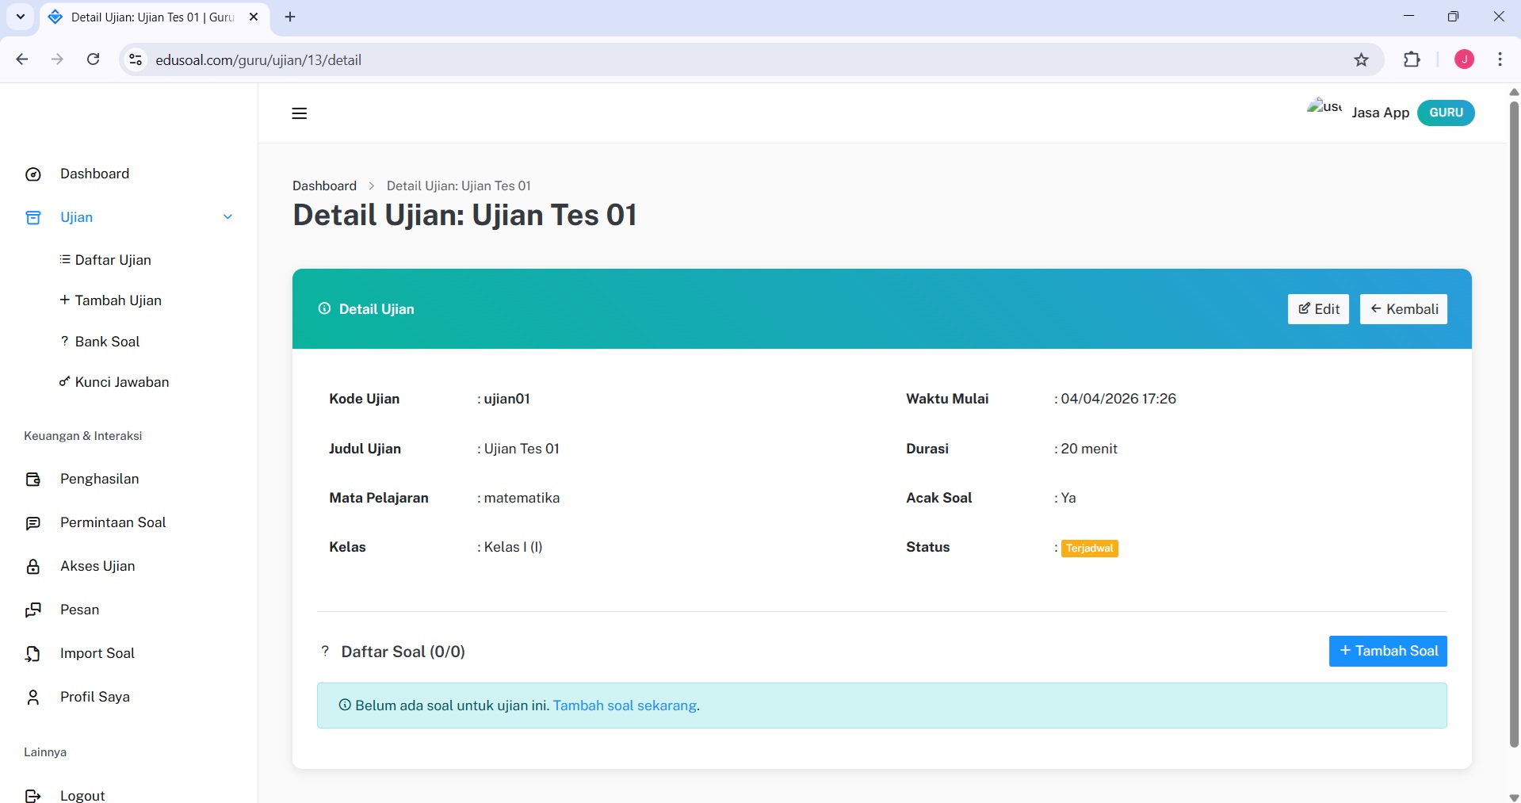Toggle the hamburger sidebar menu icon
The height and width of the screenshot is (803, 1521).
coord(299,113)
